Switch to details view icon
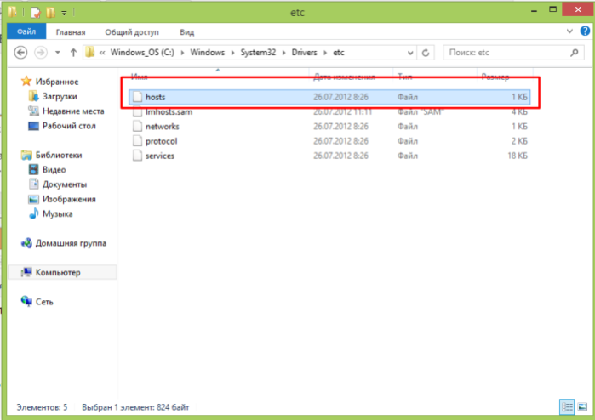595x420 pixels. pos(567,407)
